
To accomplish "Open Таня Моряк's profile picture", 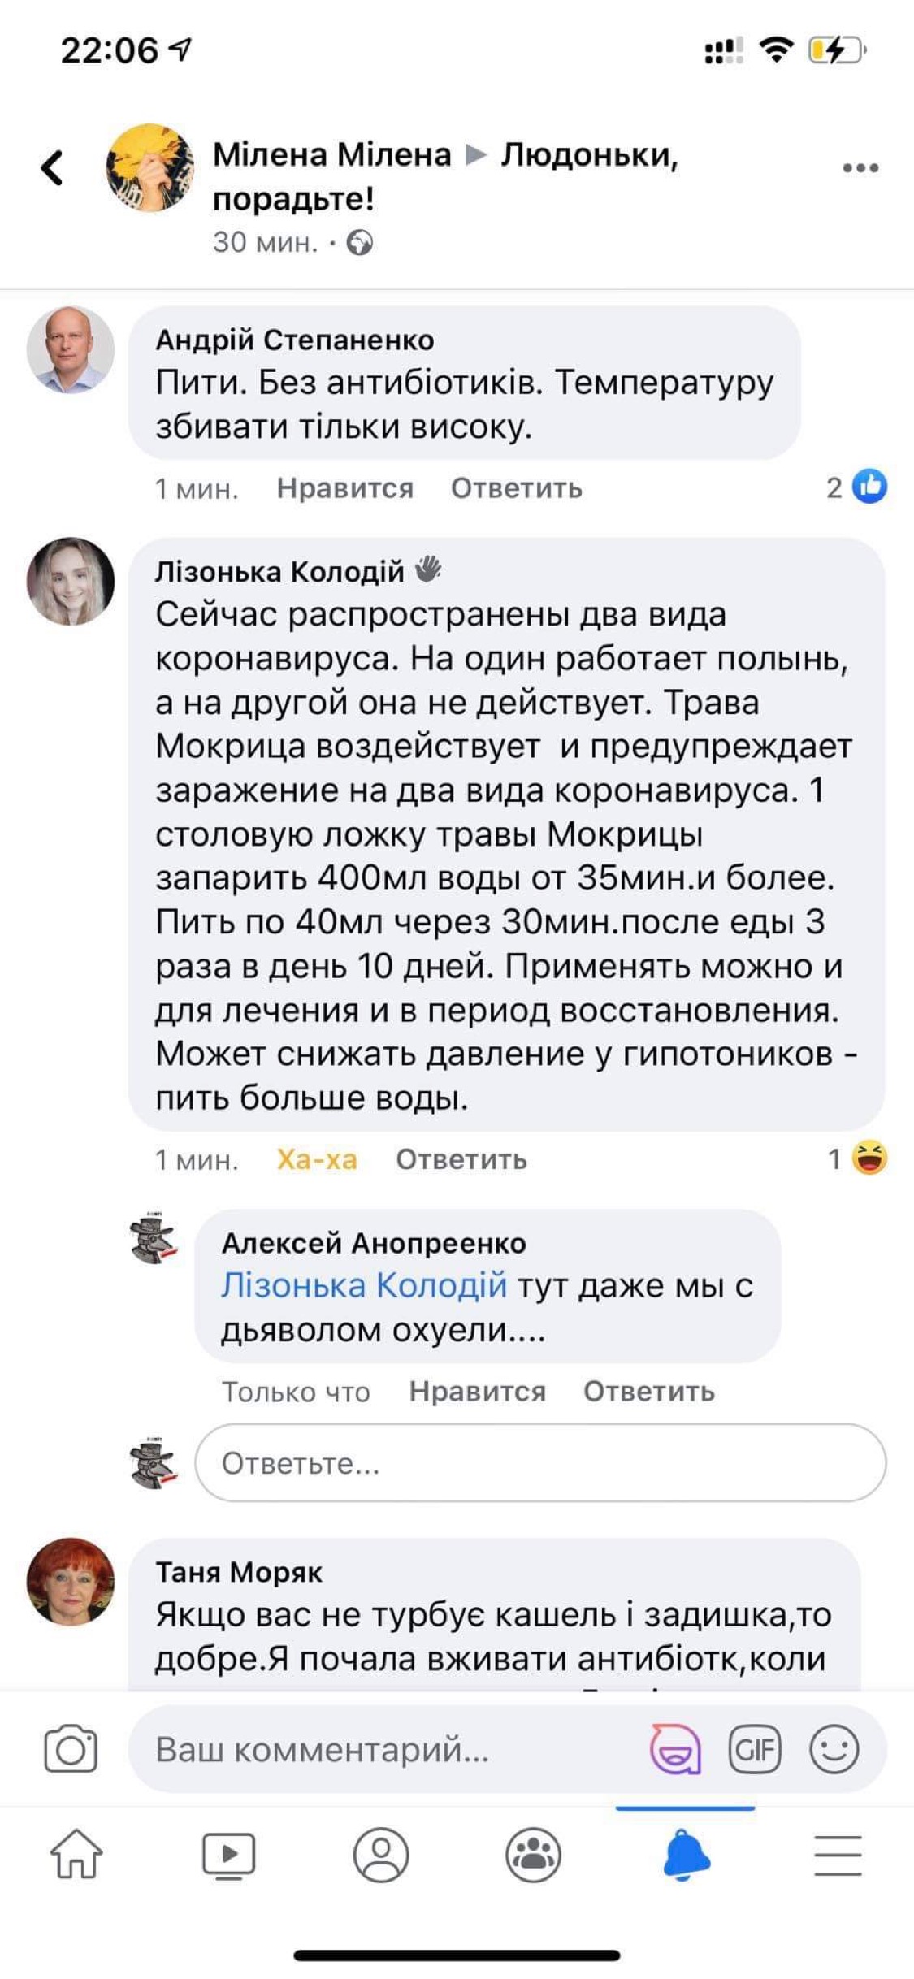I will (x=71, y=1582).
